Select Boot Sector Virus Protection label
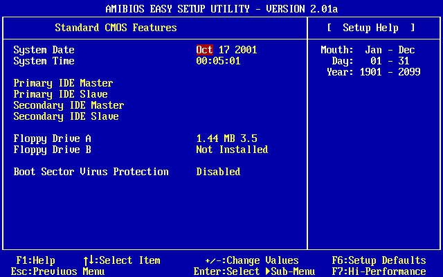Viewport: 443px width, 277px height. click(91, 172)
